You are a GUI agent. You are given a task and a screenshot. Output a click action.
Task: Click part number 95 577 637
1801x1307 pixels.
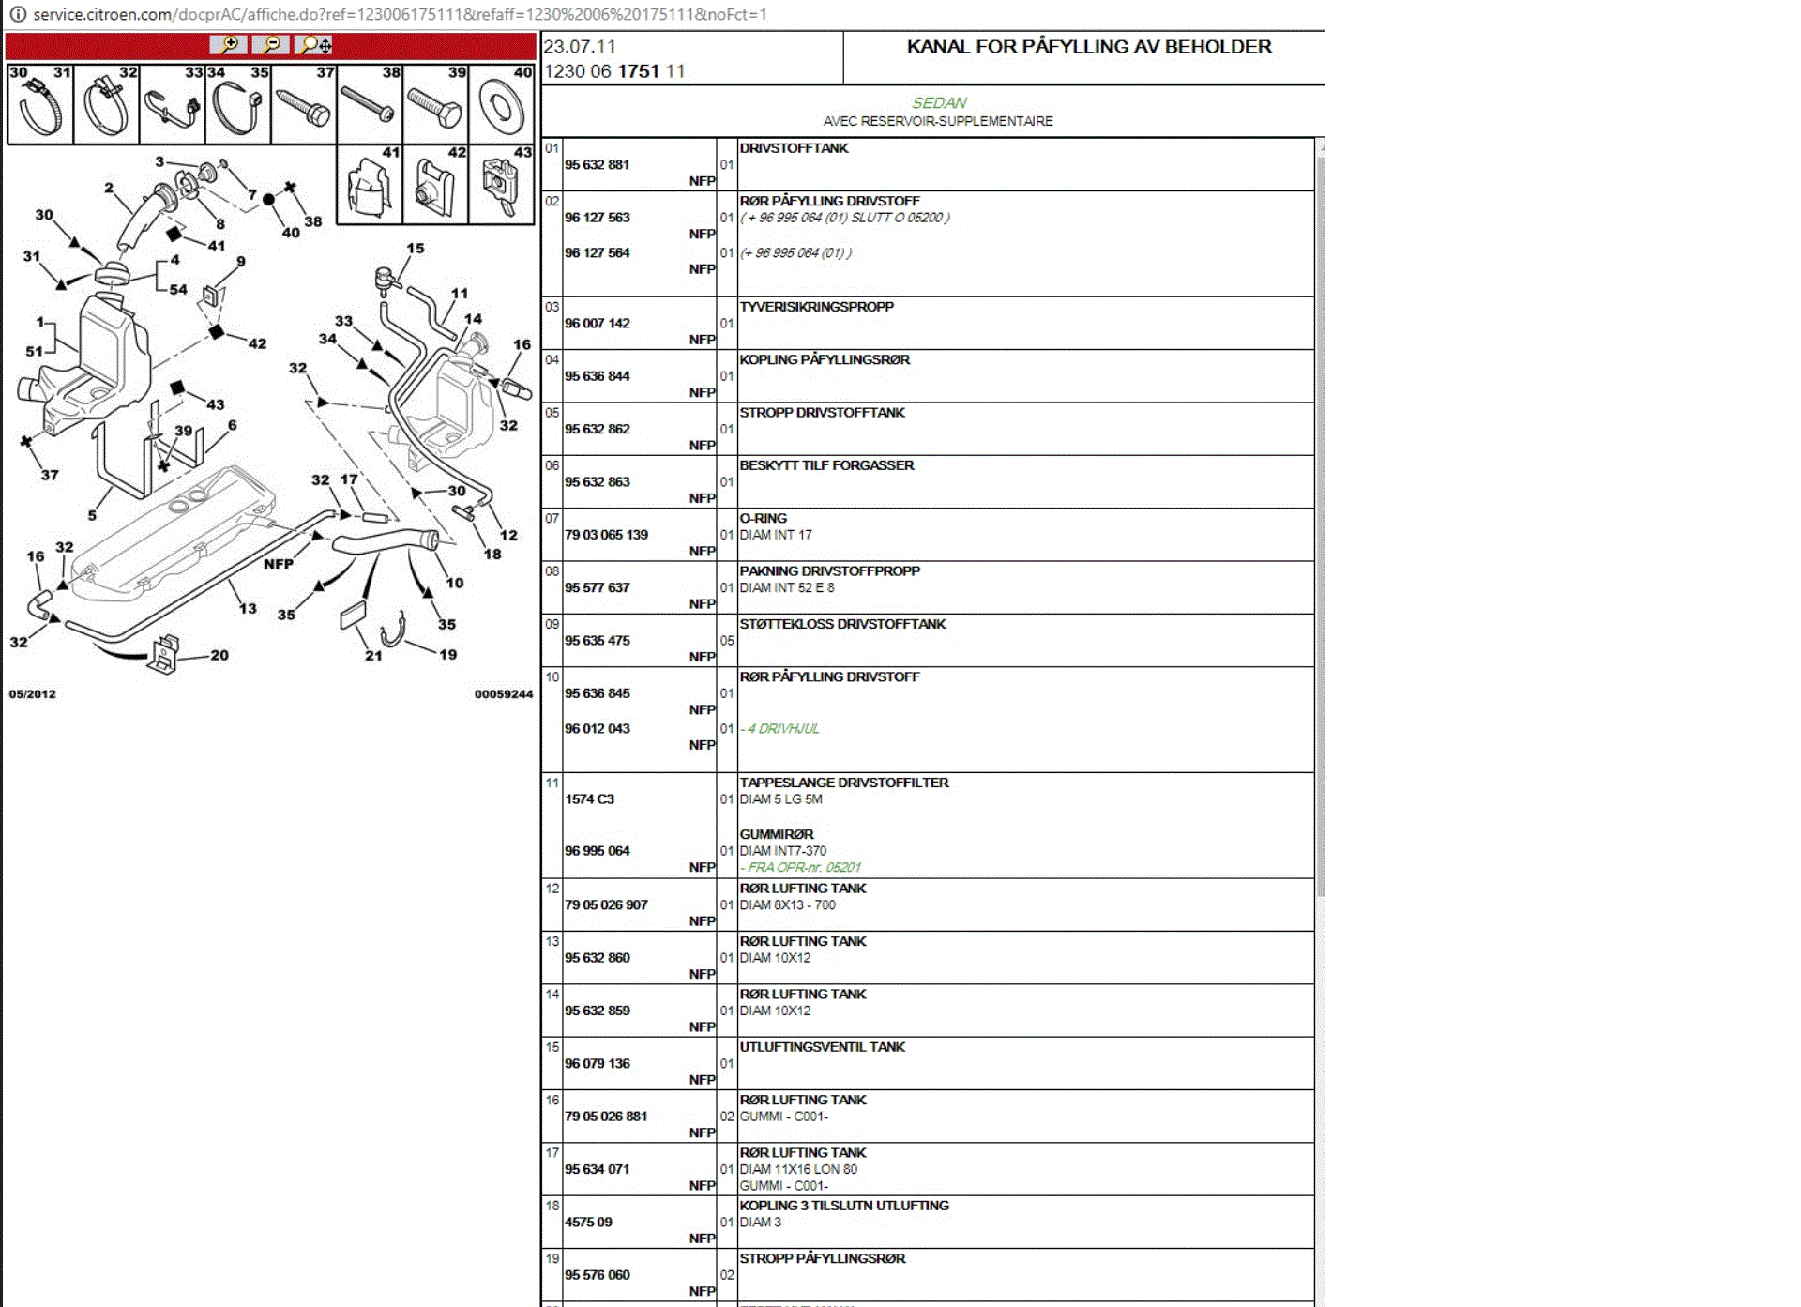(x=597, y=587)
